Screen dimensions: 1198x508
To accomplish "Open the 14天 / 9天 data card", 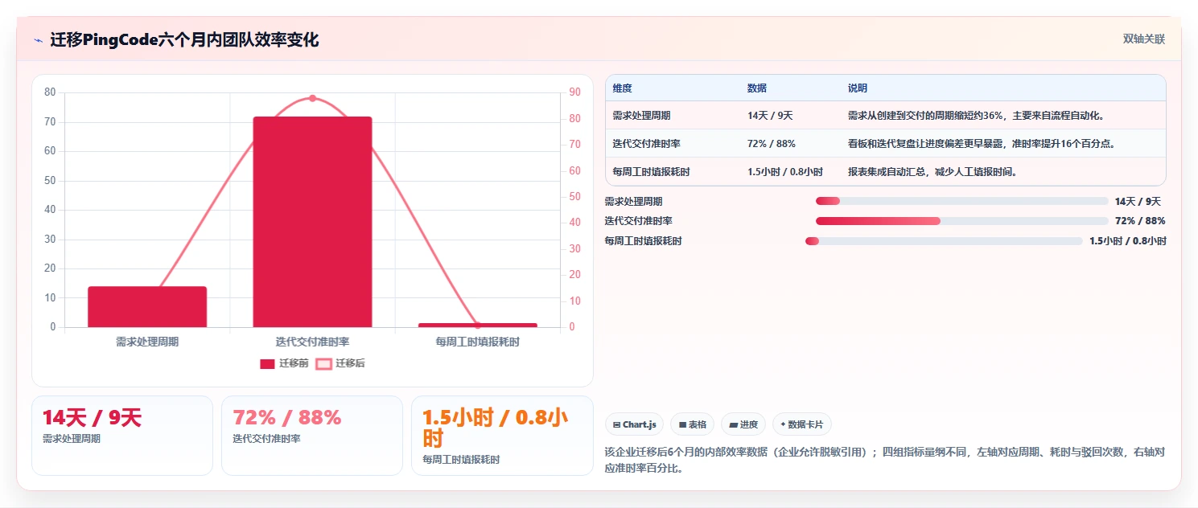I will click(122, 435).
